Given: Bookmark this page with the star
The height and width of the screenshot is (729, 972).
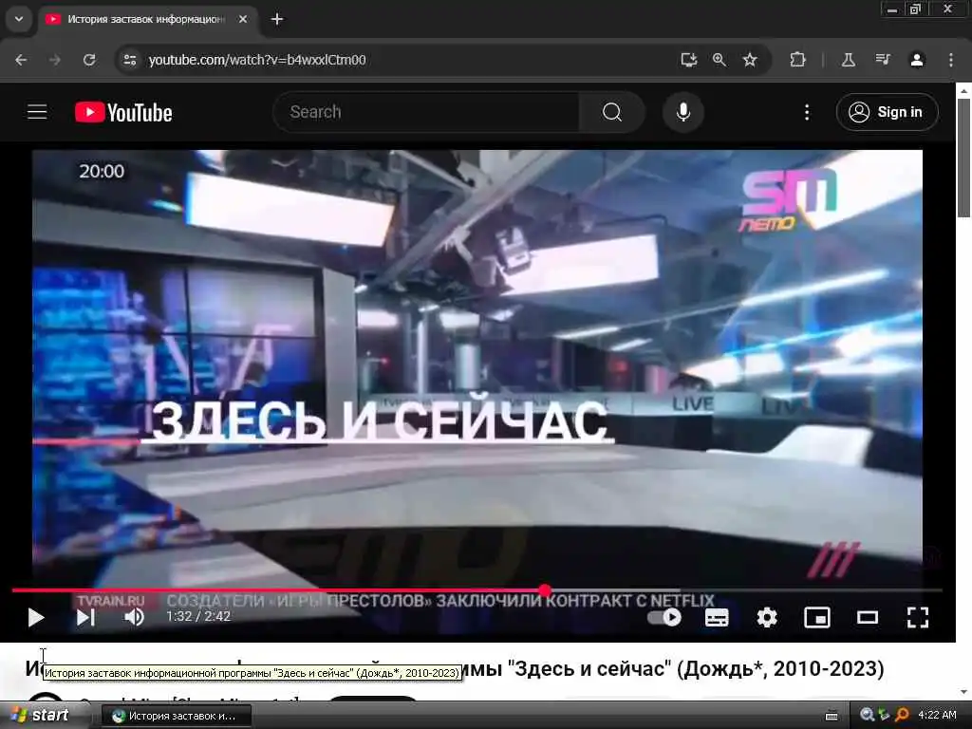Looking at the screenshot, I should click(x=750, y=60).
